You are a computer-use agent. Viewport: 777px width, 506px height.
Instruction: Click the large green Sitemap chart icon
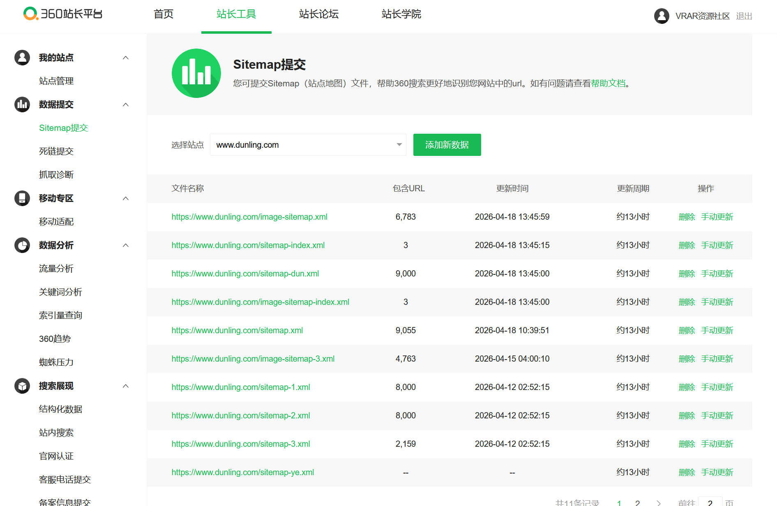pos(196,73)
